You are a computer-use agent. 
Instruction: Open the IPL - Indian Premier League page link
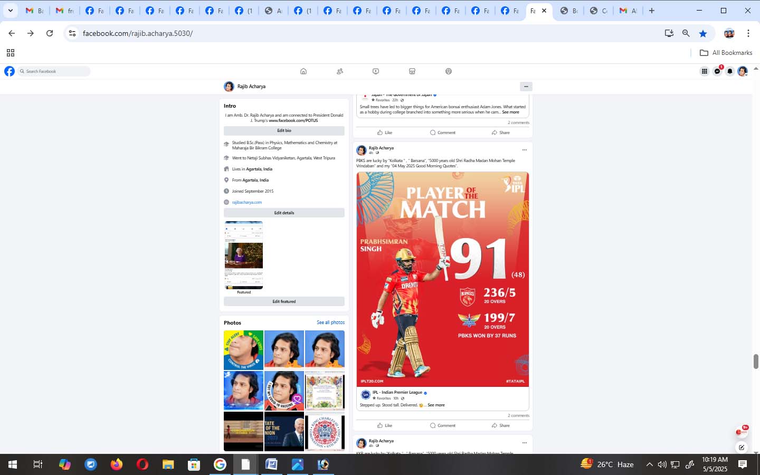[x=397, y=392]
